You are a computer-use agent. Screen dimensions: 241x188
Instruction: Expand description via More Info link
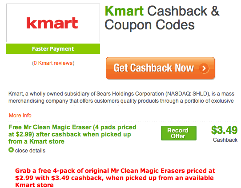[x=20, y=116]
